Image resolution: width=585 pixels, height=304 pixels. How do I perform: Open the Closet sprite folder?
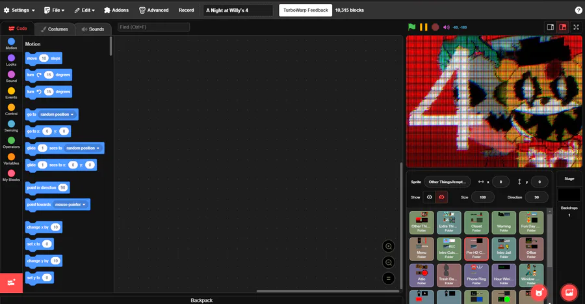(476, 223)
